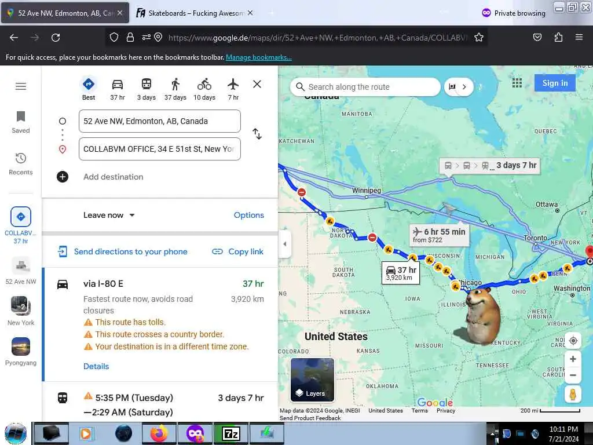593x445 pixels.
Task: Select the 3 days 7 hr transit route
Action: pos(160,404)
